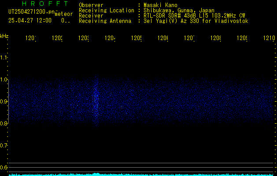This screenshot has width=277, height=176.
Task: Click the 'Receiver' field label
Action: [91, 16]
